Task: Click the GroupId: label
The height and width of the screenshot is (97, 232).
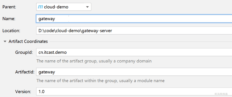Action: [x=24, y=52]
